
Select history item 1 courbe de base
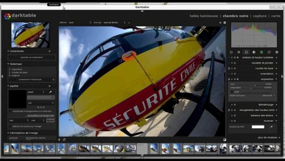point(18,72)
